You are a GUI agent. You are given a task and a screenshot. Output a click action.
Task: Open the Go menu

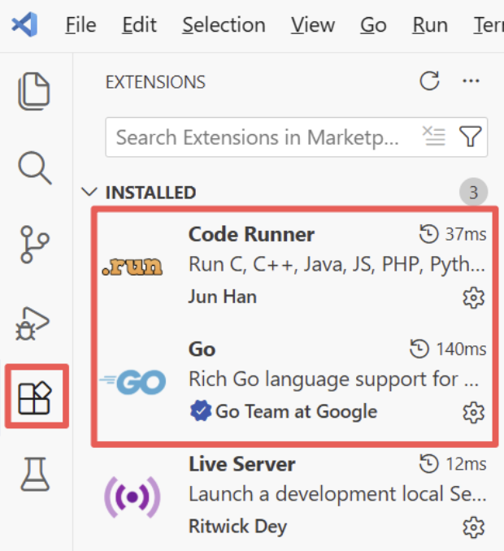(x=374, y=25)
